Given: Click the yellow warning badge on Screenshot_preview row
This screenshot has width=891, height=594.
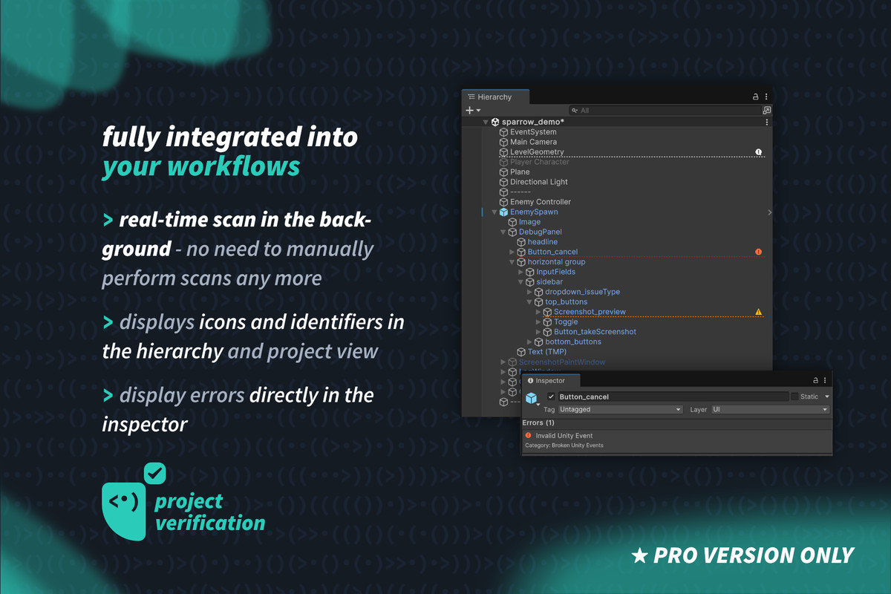Looking at the screenshot, I should click(759, 312).
